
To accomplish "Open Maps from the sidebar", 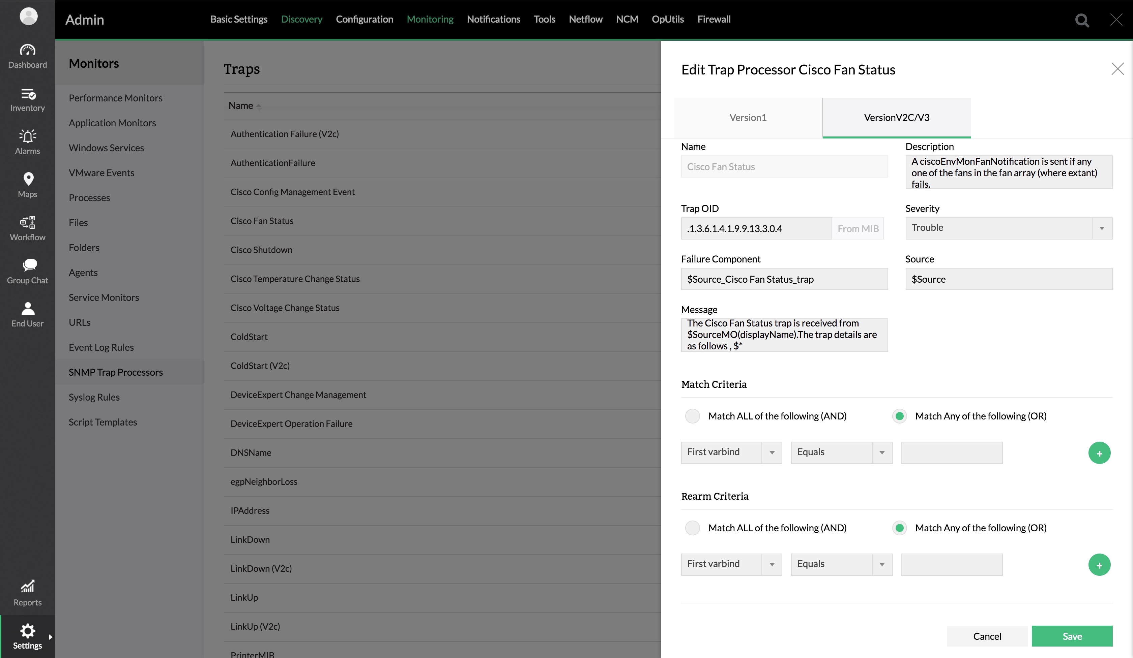I will [x=27, y=185].
